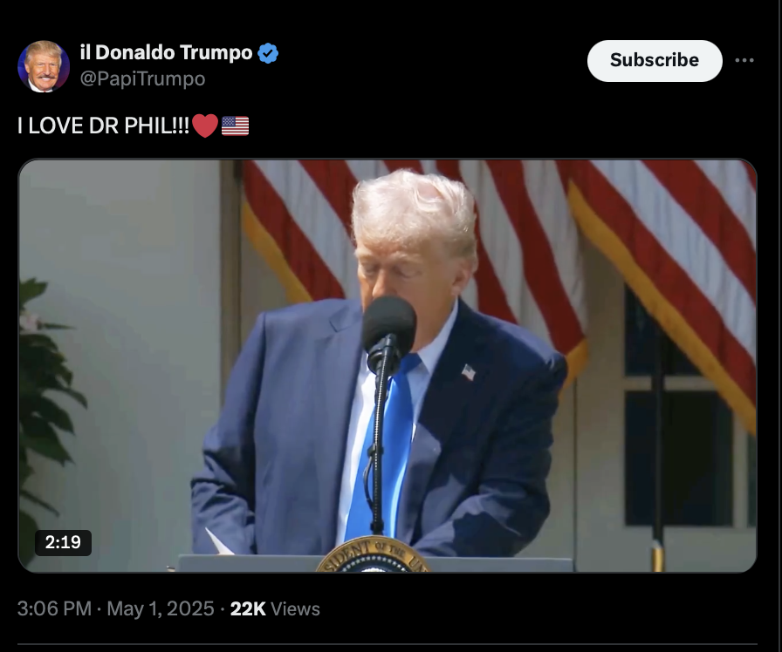View the 22K Views count
This screenshot has width=782, height=652.
pos(275,608)
